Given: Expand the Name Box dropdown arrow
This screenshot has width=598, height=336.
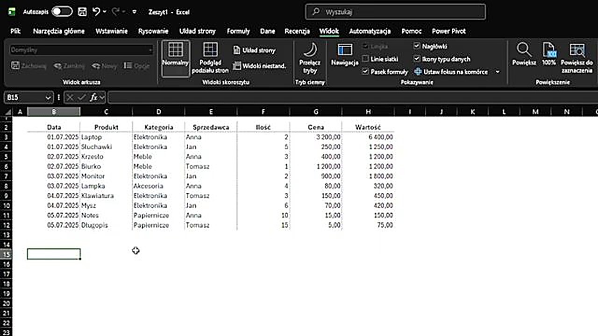Looking at the screenshot, I should [48, 98].
